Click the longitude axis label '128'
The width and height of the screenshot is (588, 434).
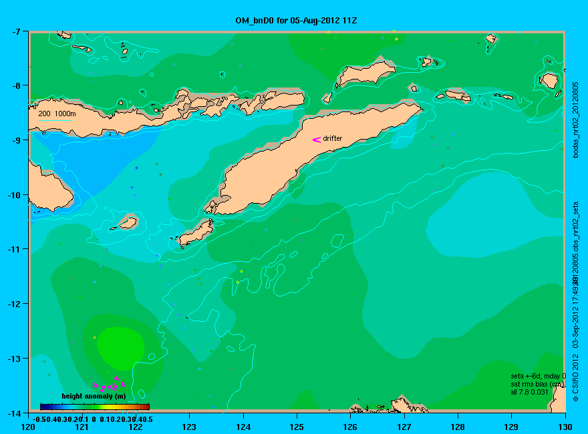[x=458, y=427]
